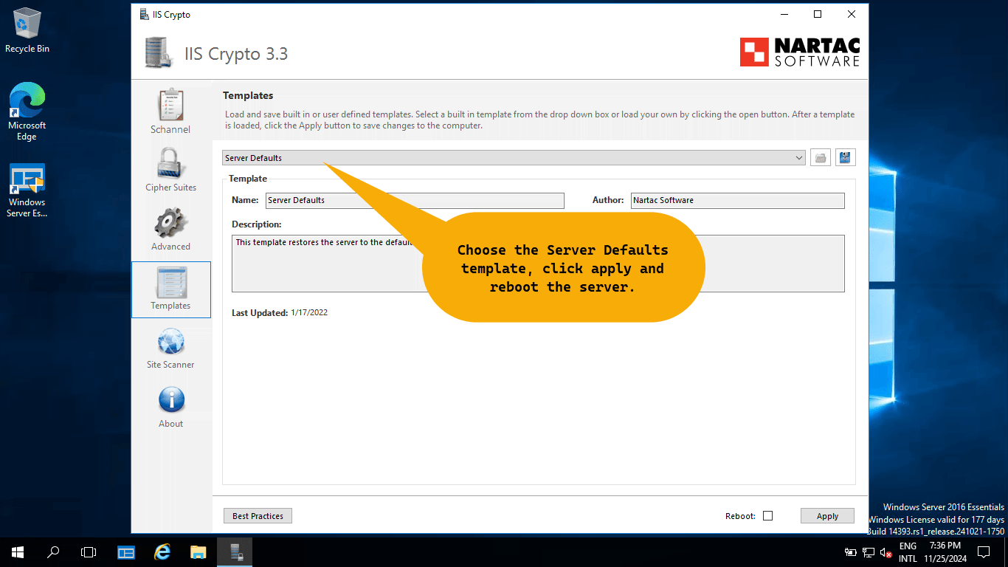Click the open template folder icon

(821, 157)
